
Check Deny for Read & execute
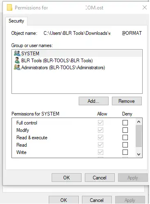pos(125,137)
